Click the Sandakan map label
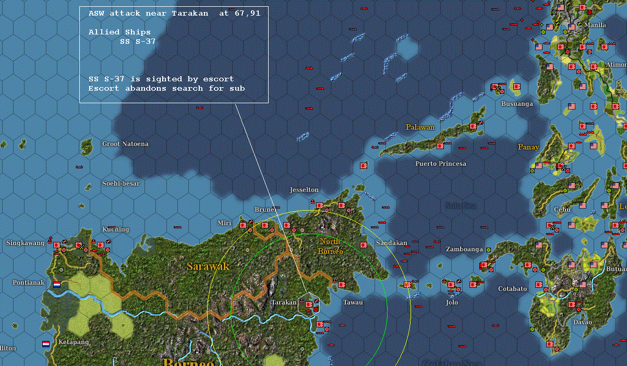 coord(391,243)
